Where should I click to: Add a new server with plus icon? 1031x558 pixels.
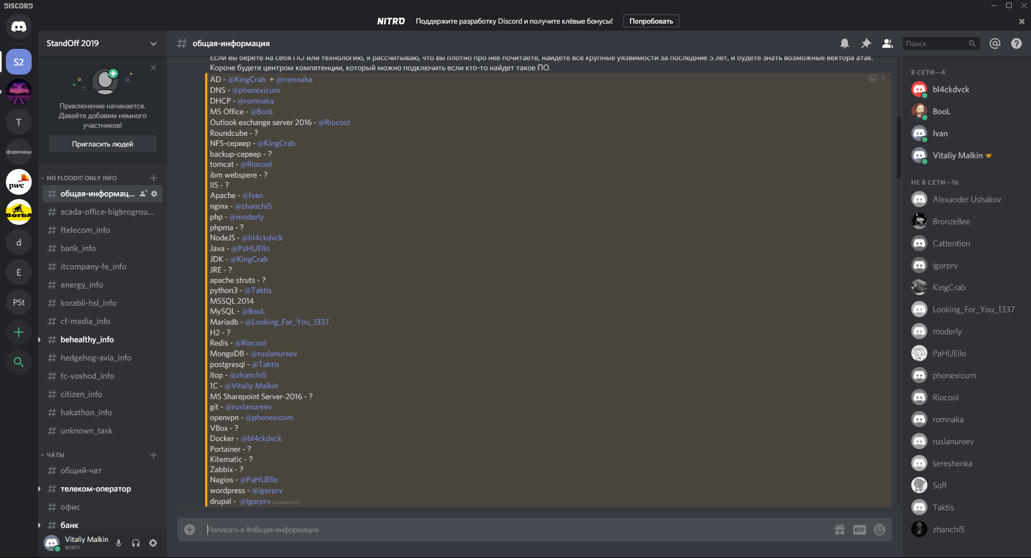click(19, 332)
